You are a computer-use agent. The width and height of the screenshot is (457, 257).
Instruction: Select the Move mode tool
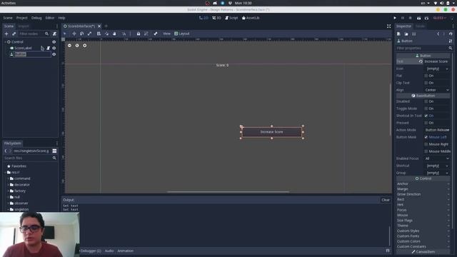(x=74, y=34)
